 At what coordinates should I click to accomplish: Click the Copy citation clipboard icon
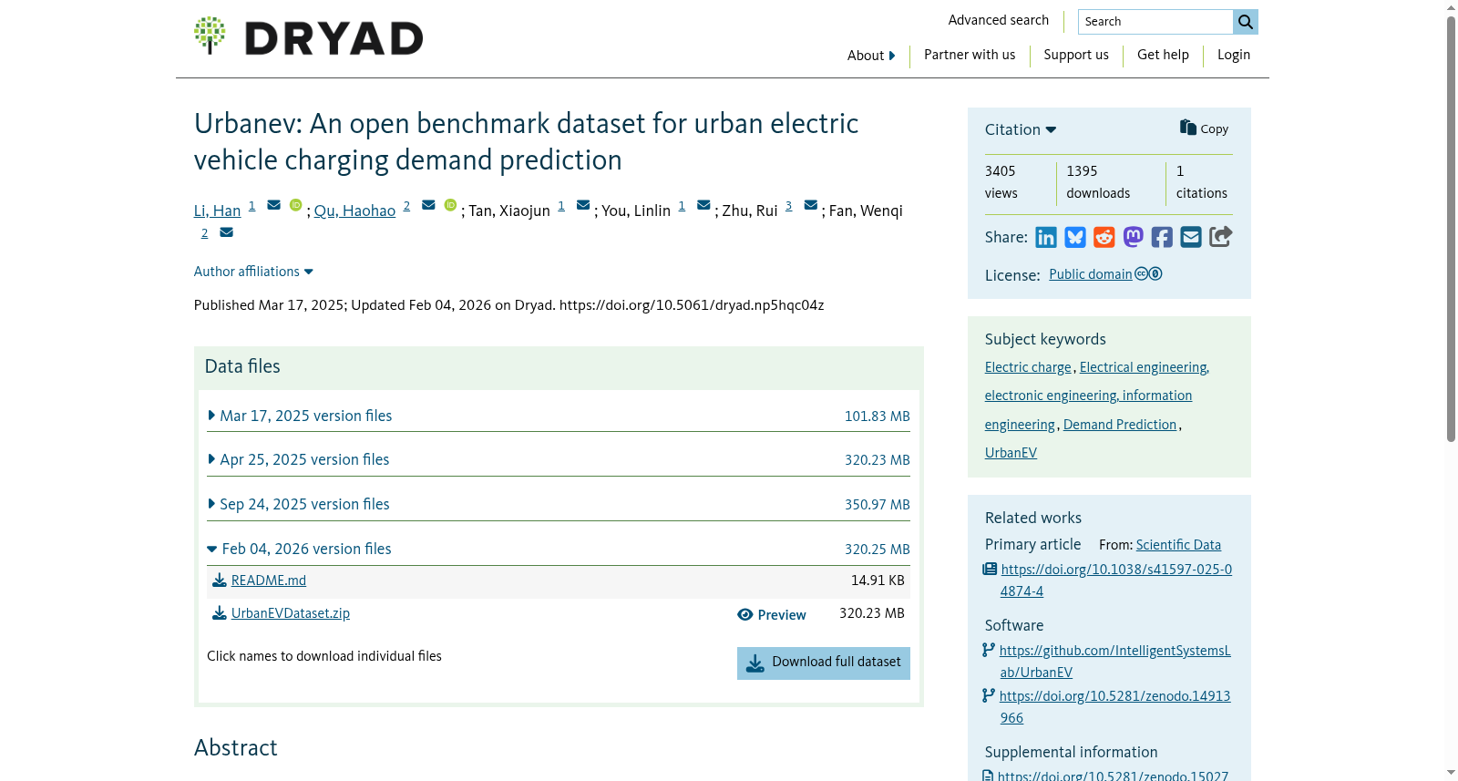(1188, 128)
